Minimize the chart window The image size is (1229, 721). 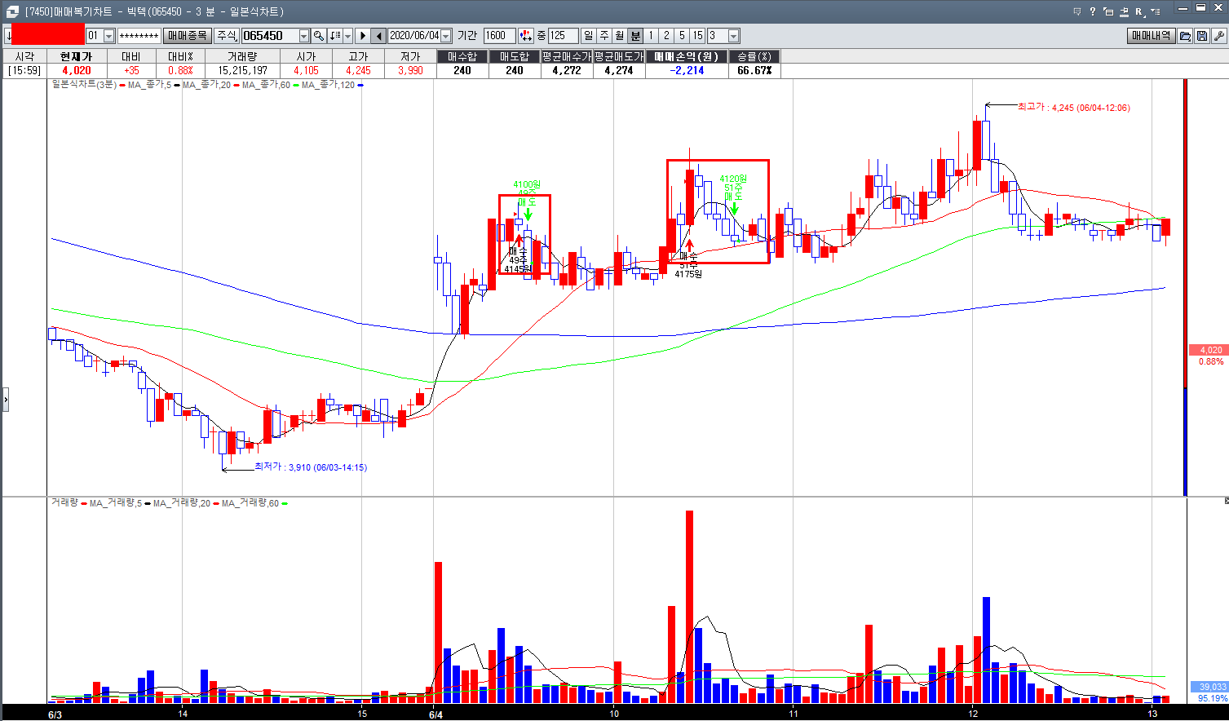click(x=1184, y=8)
